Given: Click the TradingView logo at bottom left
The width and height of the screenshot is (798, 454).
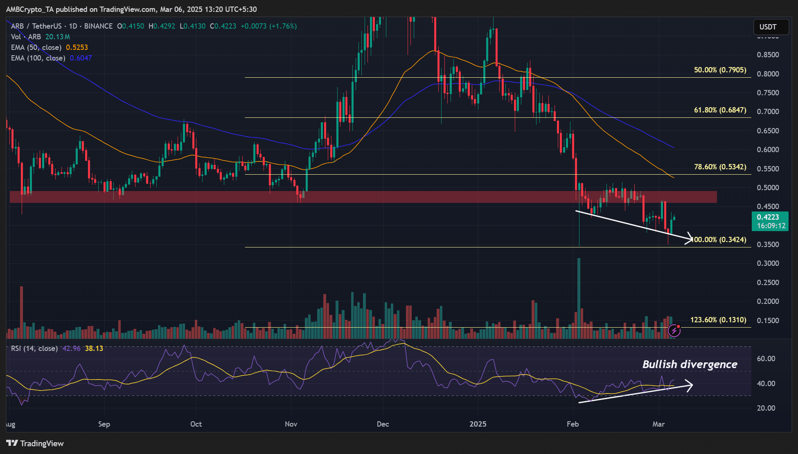Looking at the screenshot, I should [x=35, y=443].
